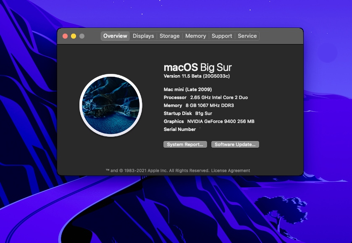Click the startup disk name B1g Sur
The height and width of the screenshot is (243, 352).
[x=204, y=113]
